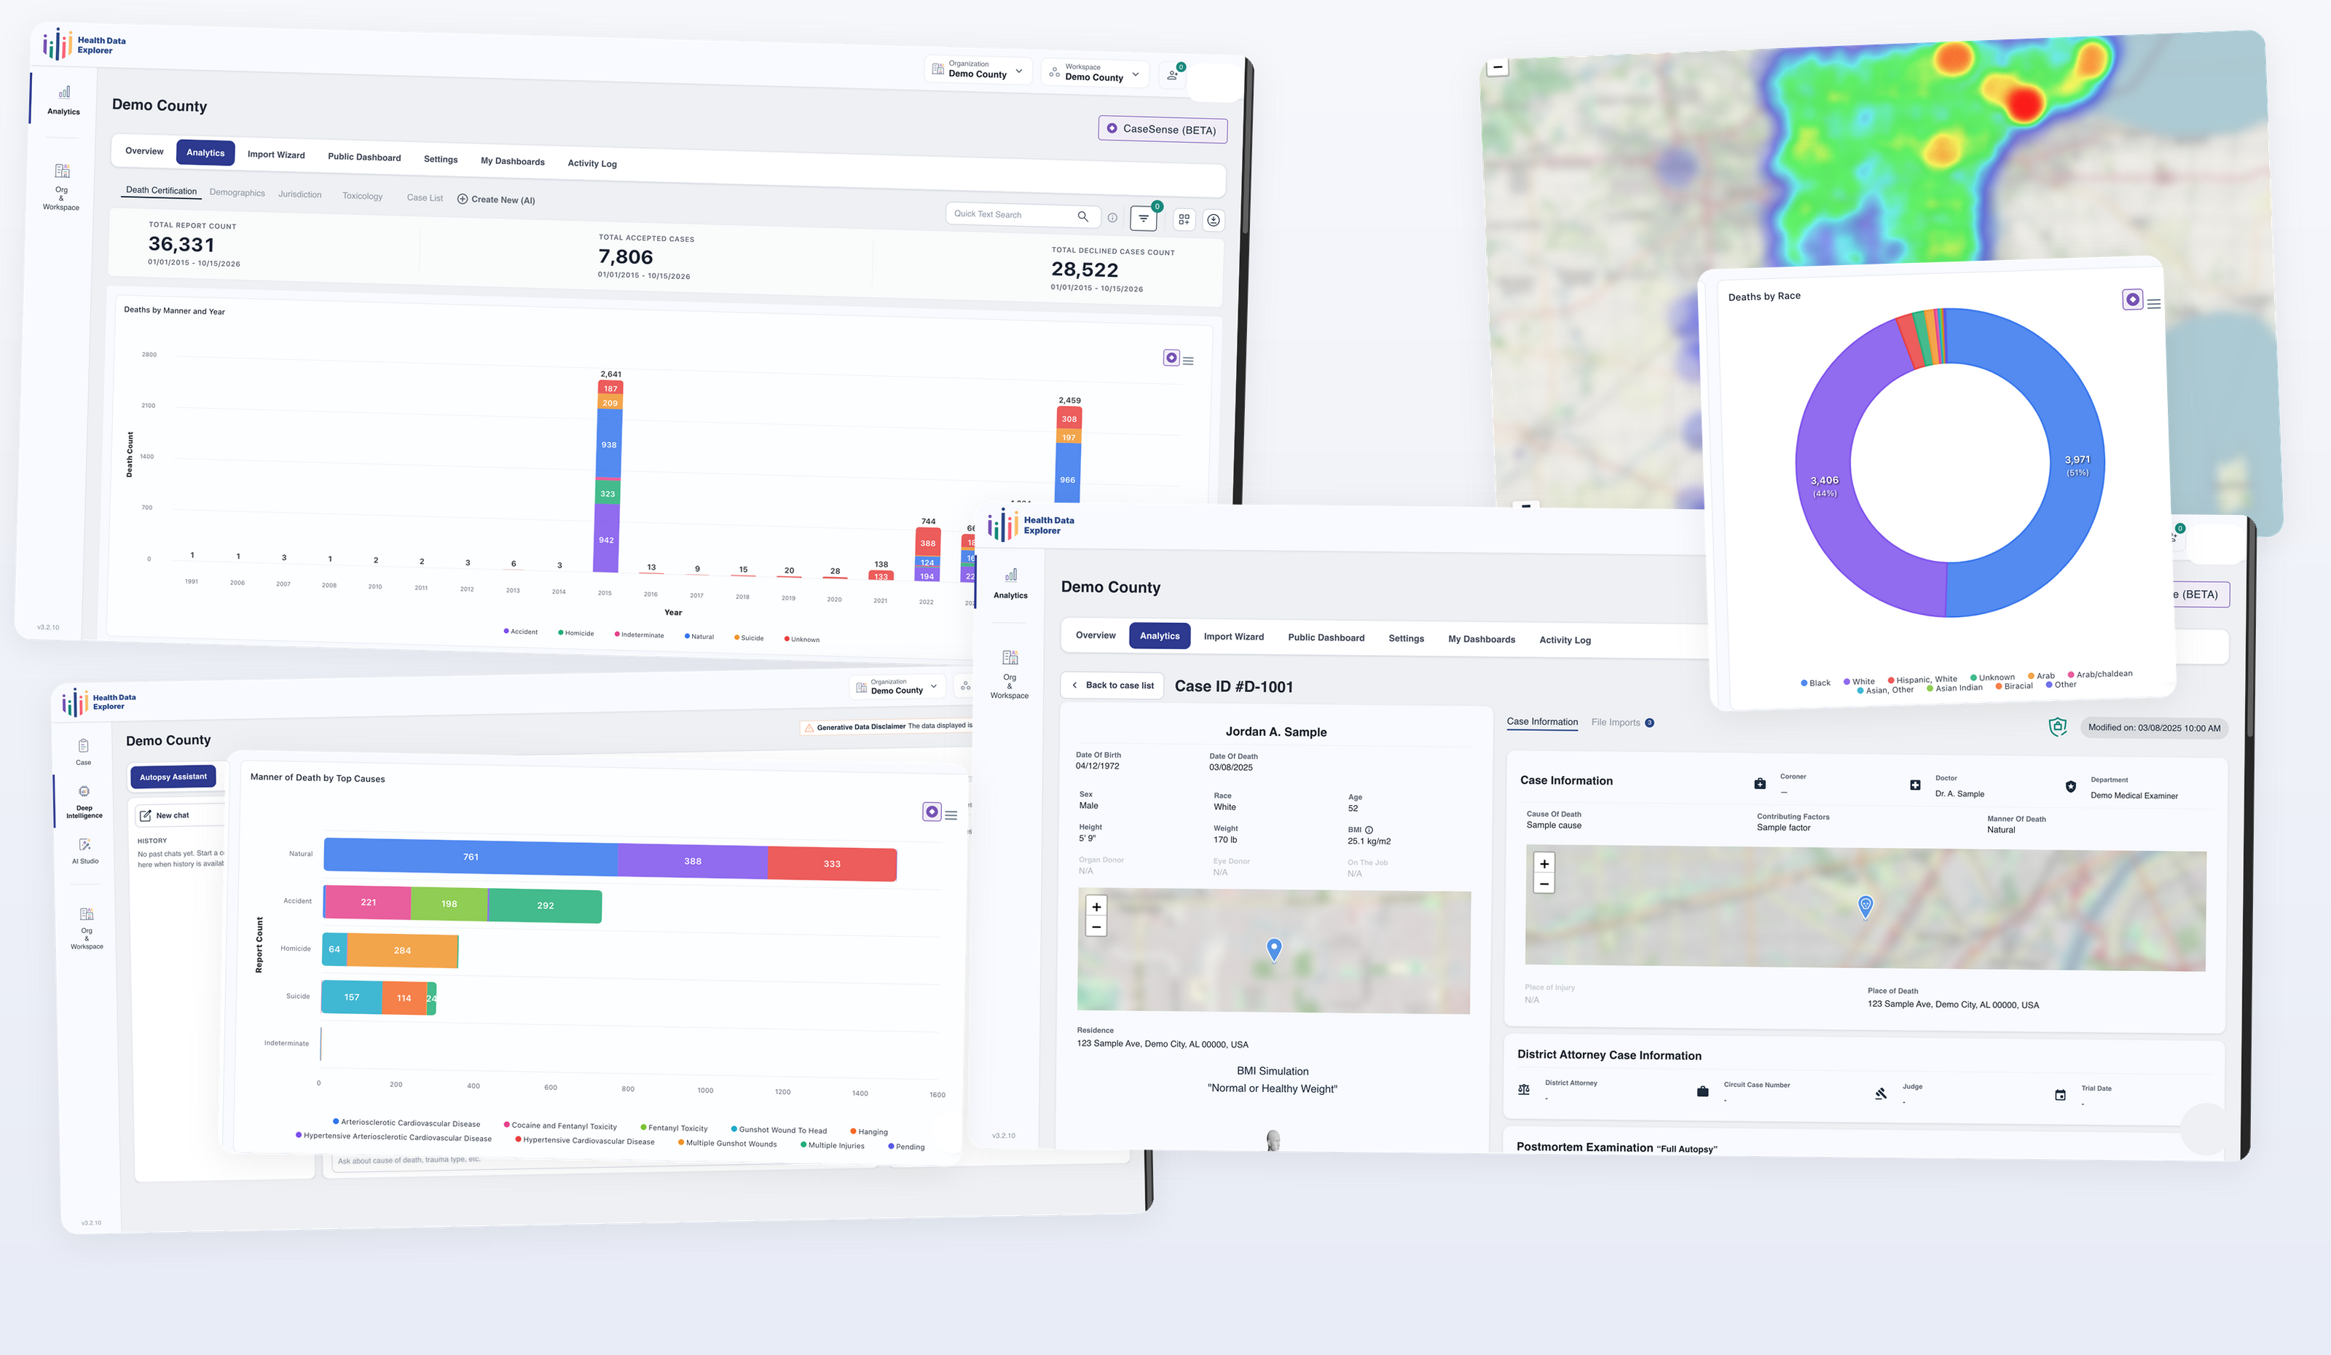Click CaseSense icon on Deaths by Race card

[2133, 299]
